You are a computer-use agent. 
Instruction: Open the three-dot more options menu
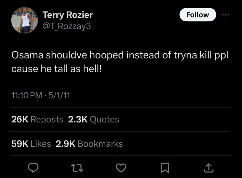point(226,15)
